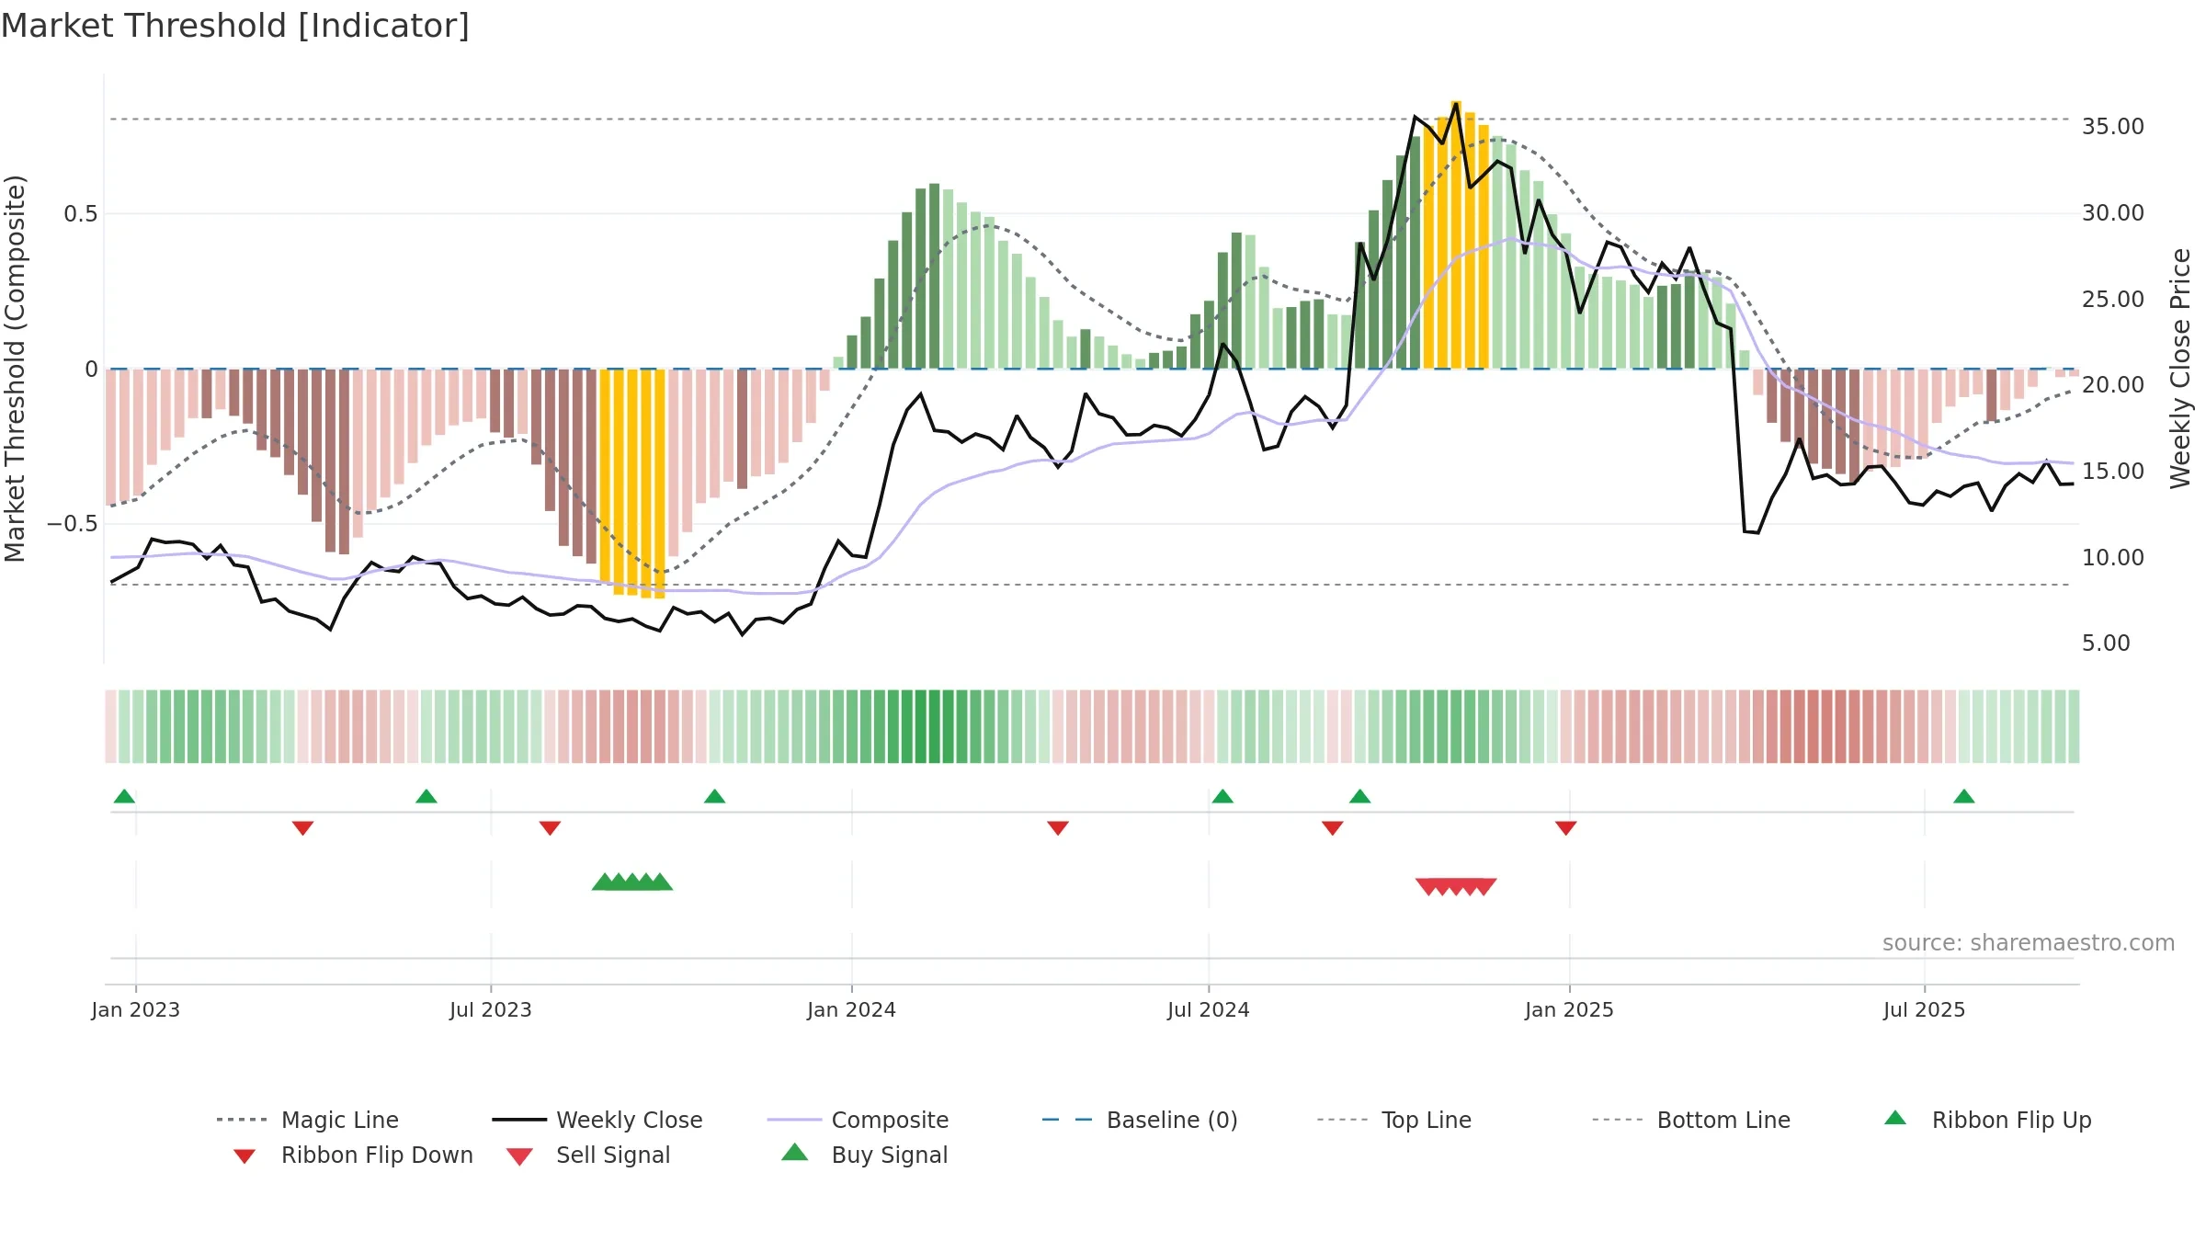Image resolution: width=2206 pixels, height=1241 pixels.
Task: Click the ribbon flip down marker near April 2024
Action: click(x=1058, y=828)
